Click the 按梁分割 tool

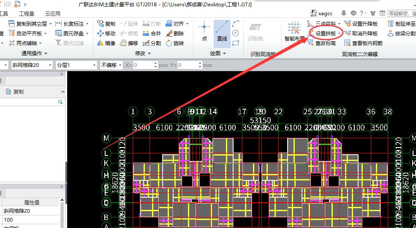click(402, 33)
